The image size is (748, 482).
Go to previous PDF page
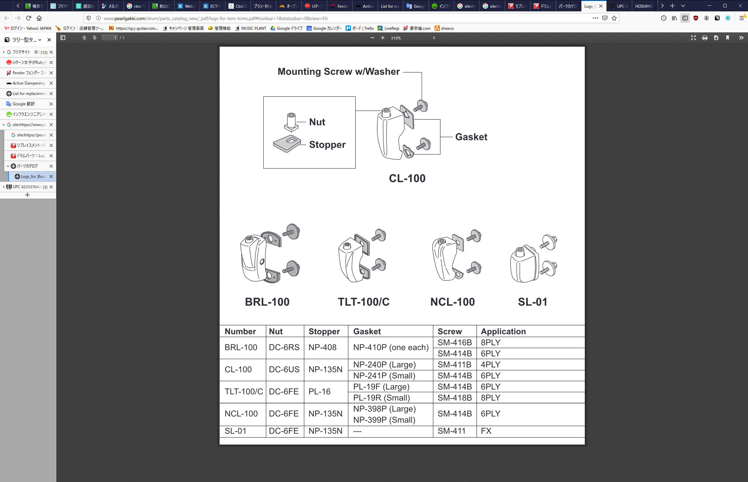coord(84,38)
